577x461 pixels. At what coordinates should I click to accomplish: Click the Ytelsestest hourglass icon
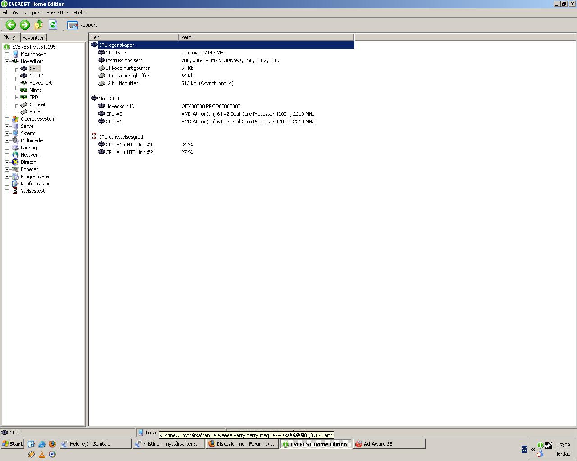(15, 191)
